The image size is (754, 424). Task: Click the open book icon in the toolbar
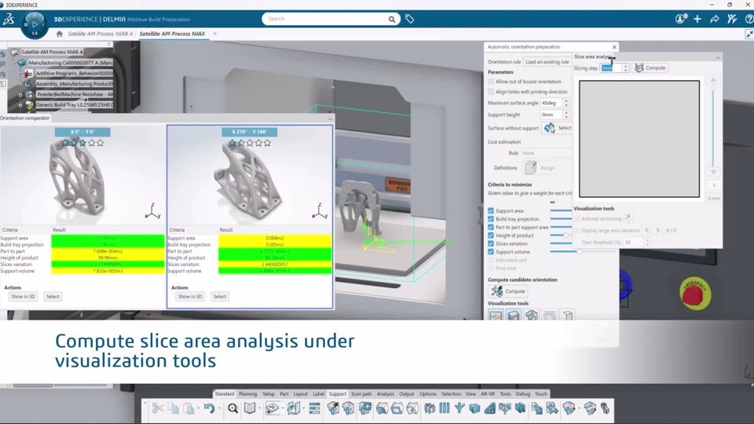click(250, 408)
